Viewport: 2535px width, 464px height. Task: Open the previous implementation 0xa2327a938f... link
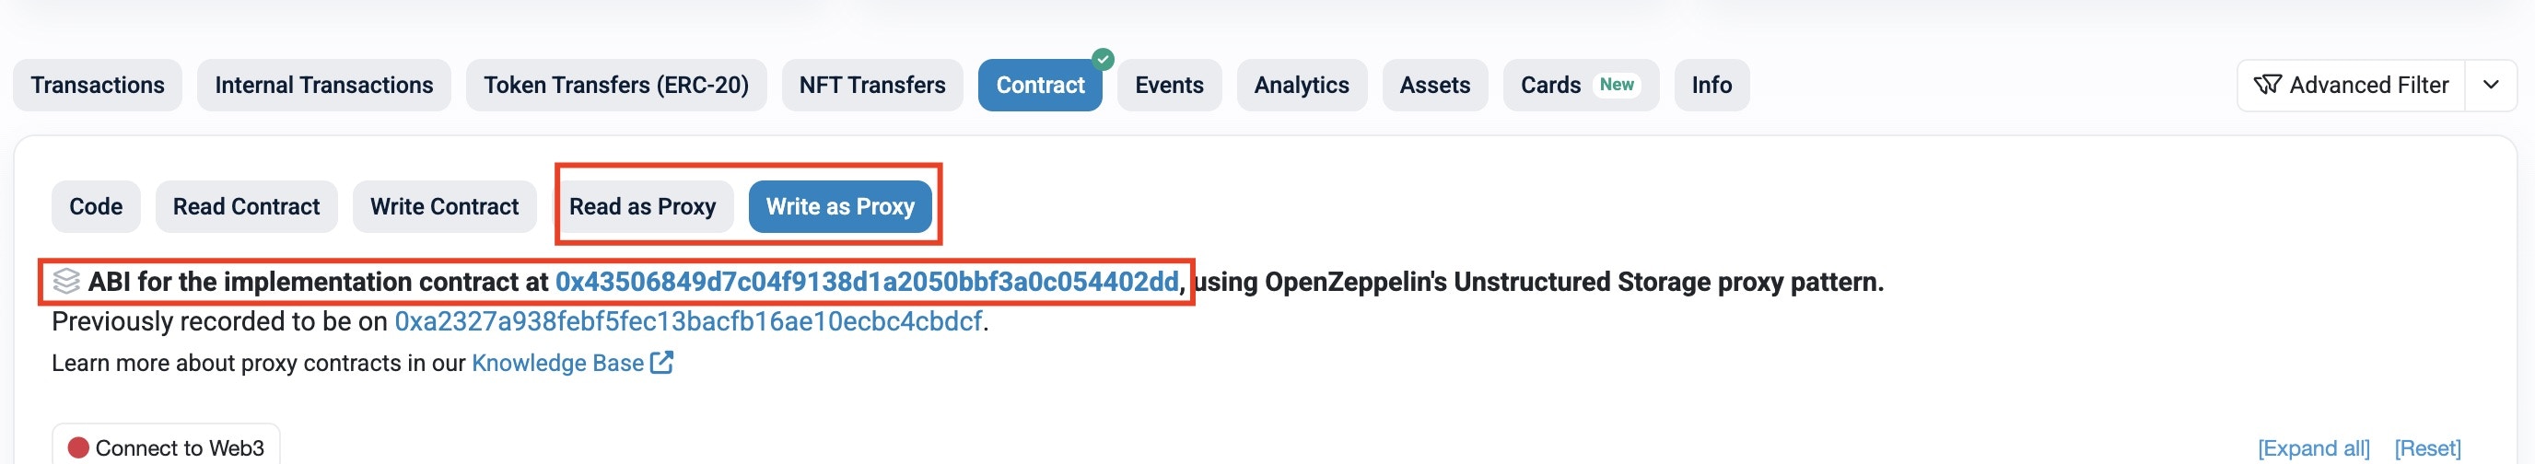pyautogui.click(x=688, y=321)
